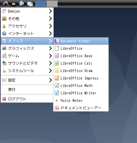The image size is (137, 143).
Task: Click the 設定 preferences icon
Action: pyautogui.click(x=4, y=80)
